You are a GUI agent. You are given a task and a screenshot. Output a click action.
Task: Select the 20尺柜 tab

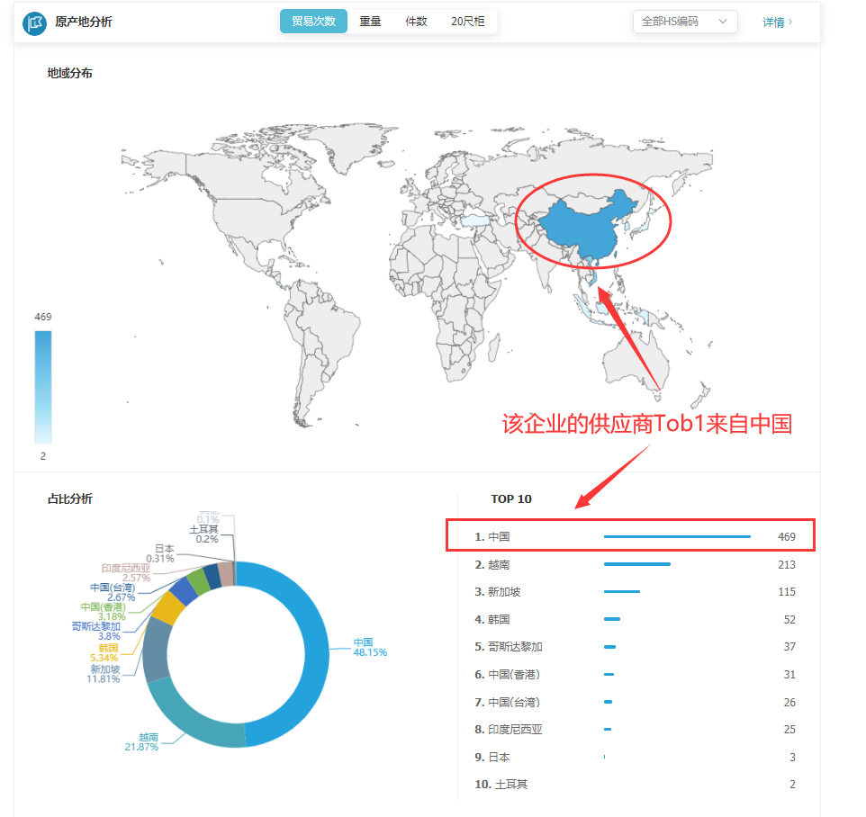coord(466,21)
